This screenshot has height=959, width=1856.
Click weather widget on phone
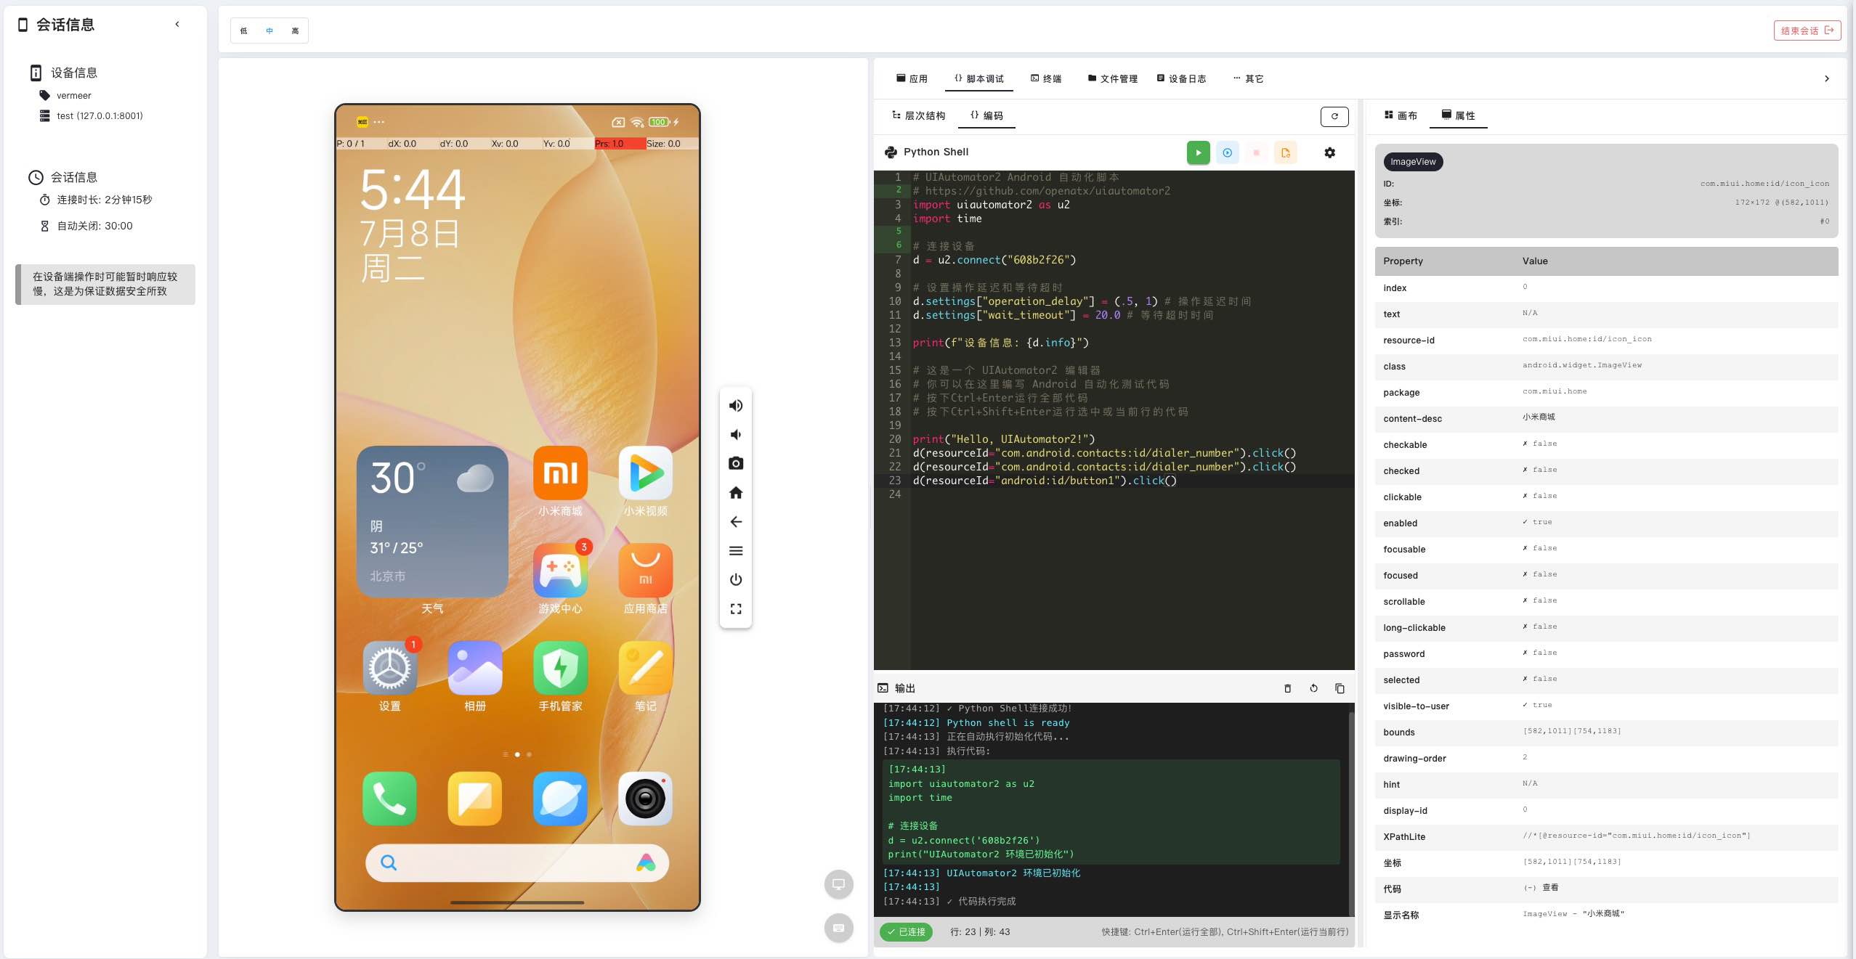coord(432,521)
